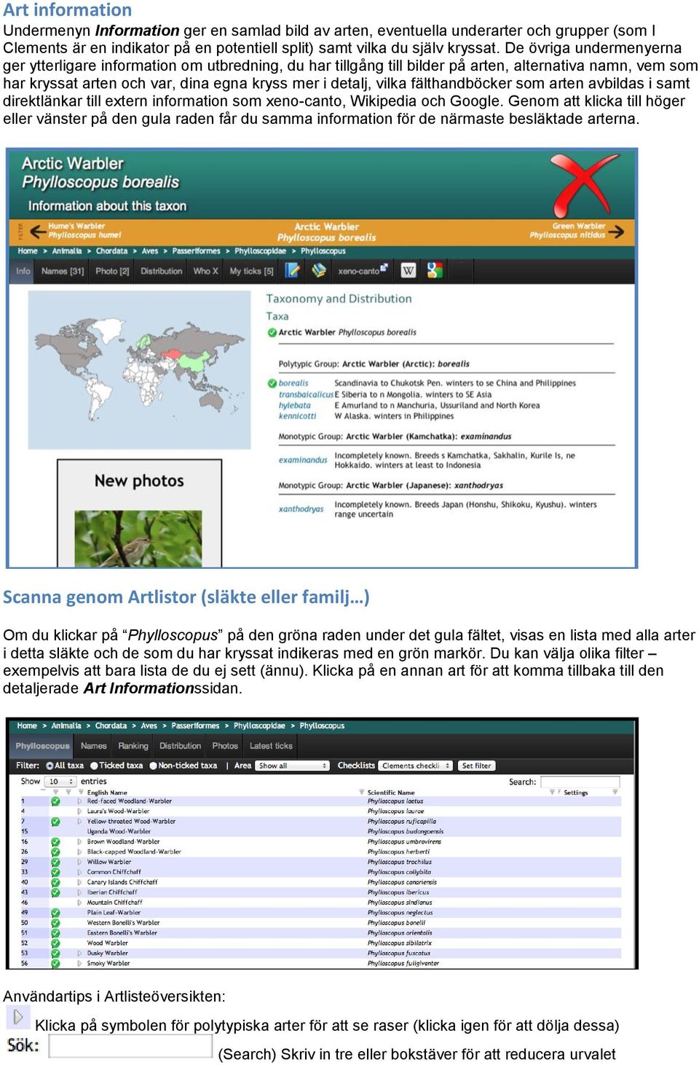Expand races for Red-faced Woodland-Warbler

pos(79,801)
